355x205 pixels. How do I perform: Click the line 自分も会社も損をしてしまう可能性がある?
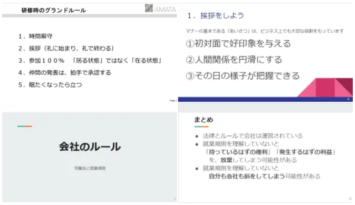pyautogui.click(x=264, y=176)
